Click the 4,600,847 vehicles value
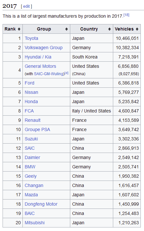144x231 pixels. point(128,111)
